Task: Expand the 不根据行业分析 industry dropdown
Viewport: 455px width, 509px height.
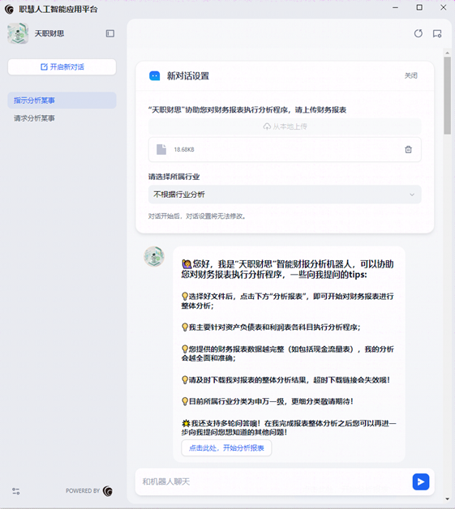Action: pyautogui.click(x=285, y=195)
